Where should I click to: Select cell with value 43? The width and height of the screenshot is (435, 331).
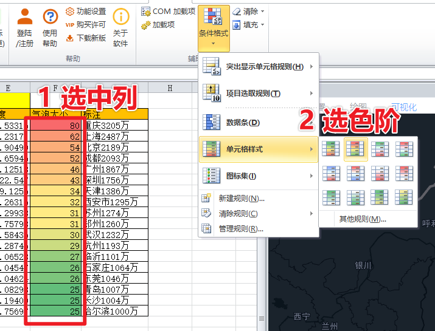point(56,180)
